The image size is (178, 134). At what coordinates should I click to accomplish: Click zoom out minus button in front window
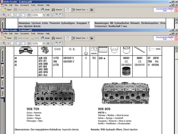pyautogui.click(x=29, y=44)
